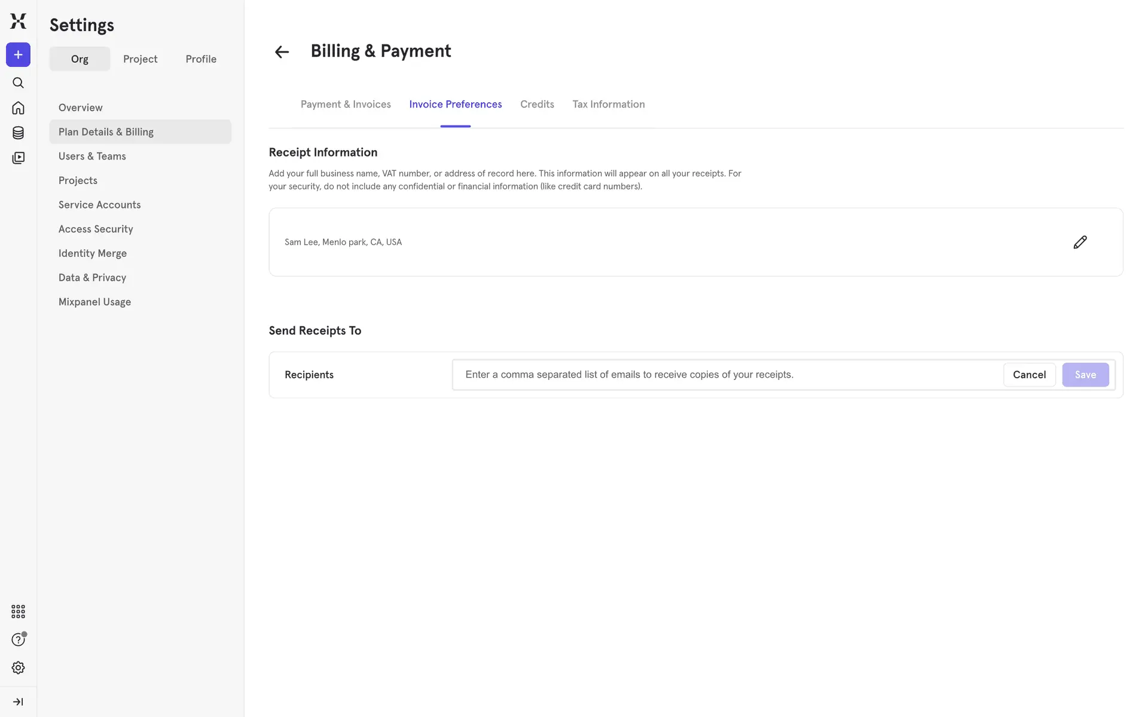This screenshot has height=717, width=1148.
Task: Click the purple plus create button
Action: (x=18, y=55)
